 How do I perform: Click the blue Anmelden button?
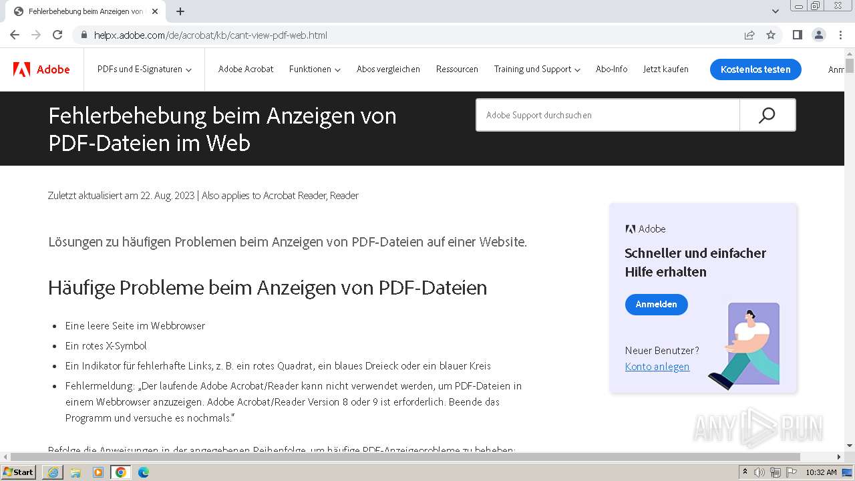pos(656,304)
